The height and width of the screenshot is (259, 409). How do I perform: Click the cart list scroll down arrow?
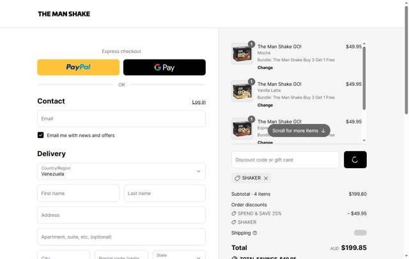[364, 141]
